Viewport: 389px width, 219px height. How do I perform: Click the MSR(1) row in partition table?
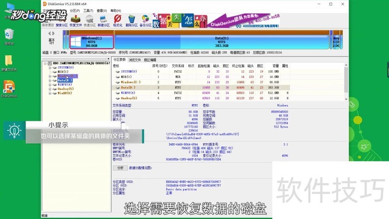coord(201,77)
